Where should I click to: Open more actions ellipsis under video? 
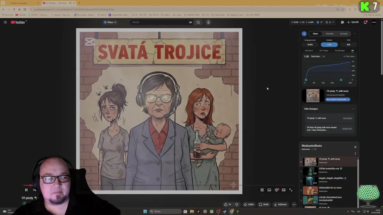[294, 205]
